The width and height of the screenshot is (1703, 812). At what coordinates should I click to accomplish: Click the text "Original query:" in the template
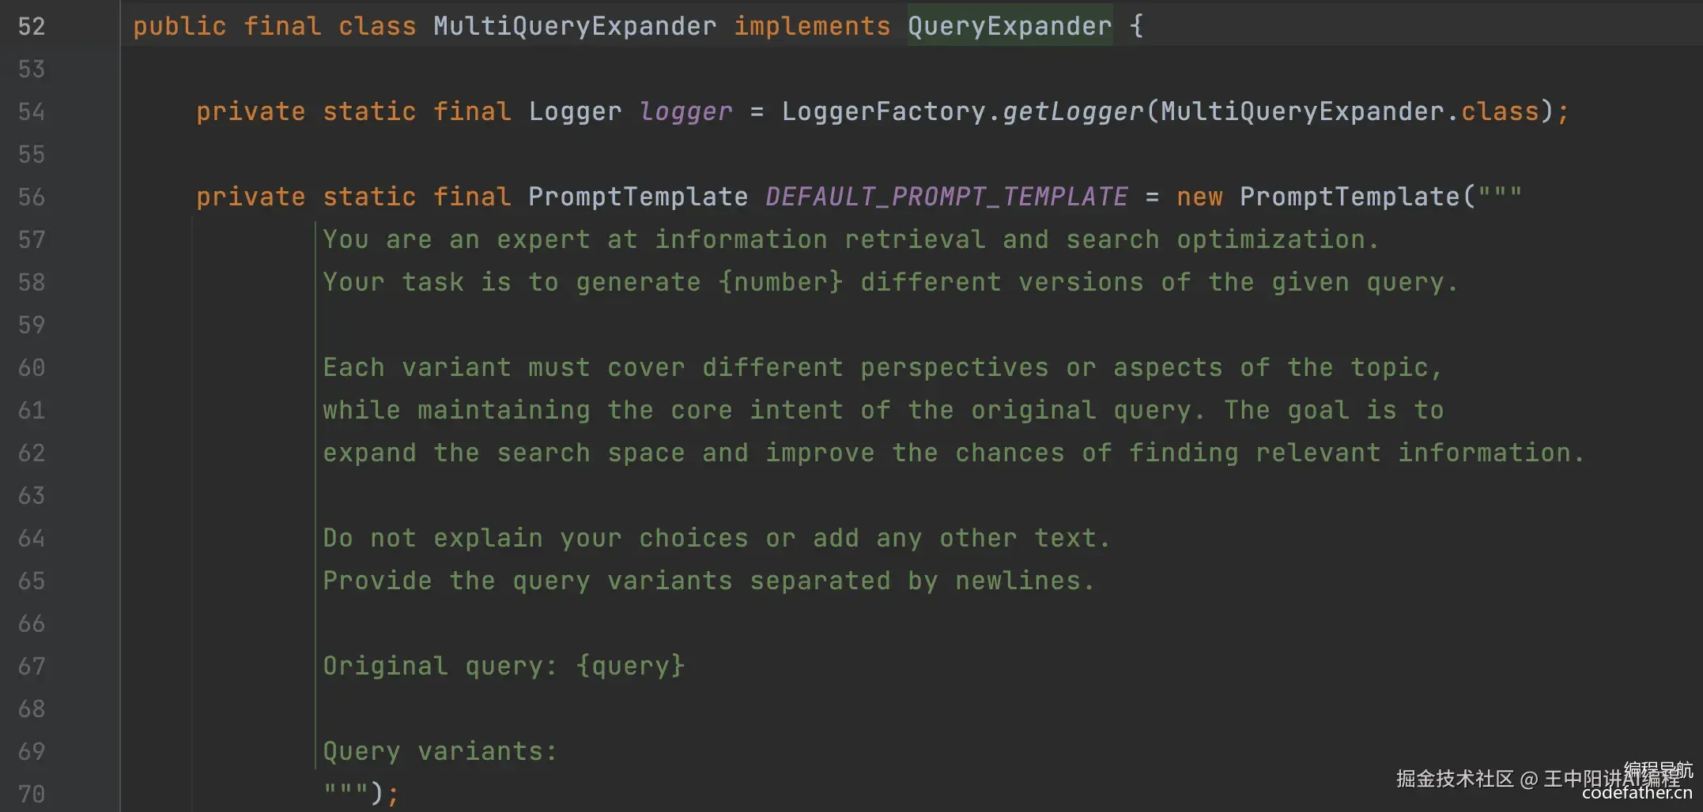click(x=440, y=666)
